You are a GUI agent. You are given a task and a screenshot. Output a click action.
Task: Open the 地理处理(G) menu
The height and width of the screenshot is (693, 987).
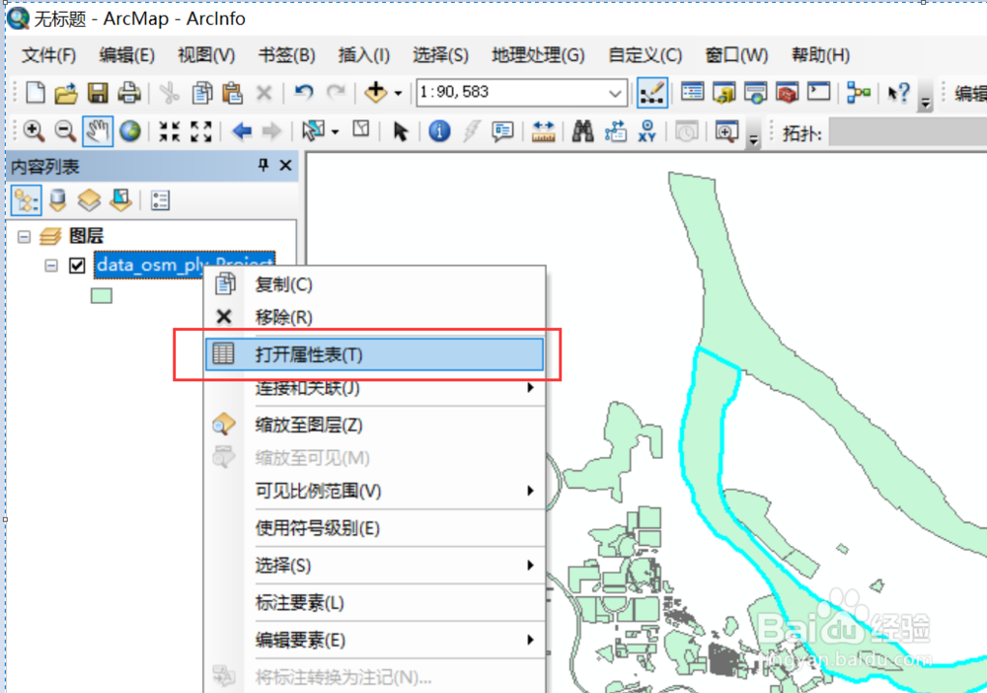coord(538,55)
